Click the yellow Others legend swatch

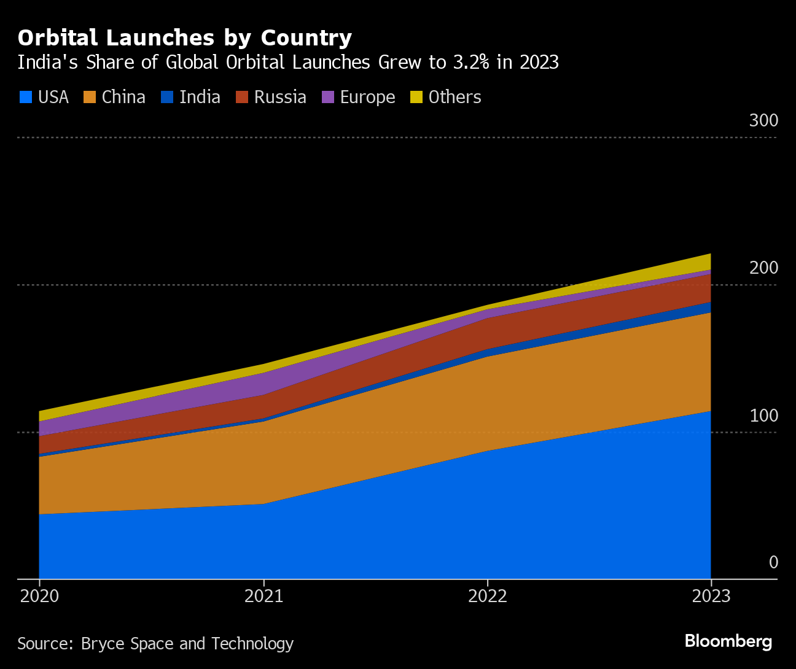coord(416,97)
